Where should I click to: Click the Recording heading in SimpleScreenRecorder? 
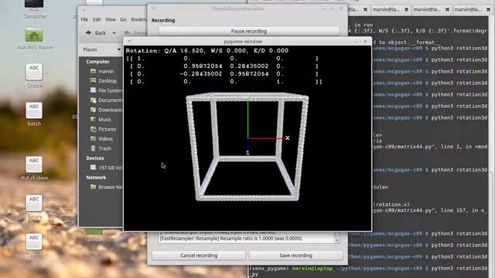click(x=163, y=20)
